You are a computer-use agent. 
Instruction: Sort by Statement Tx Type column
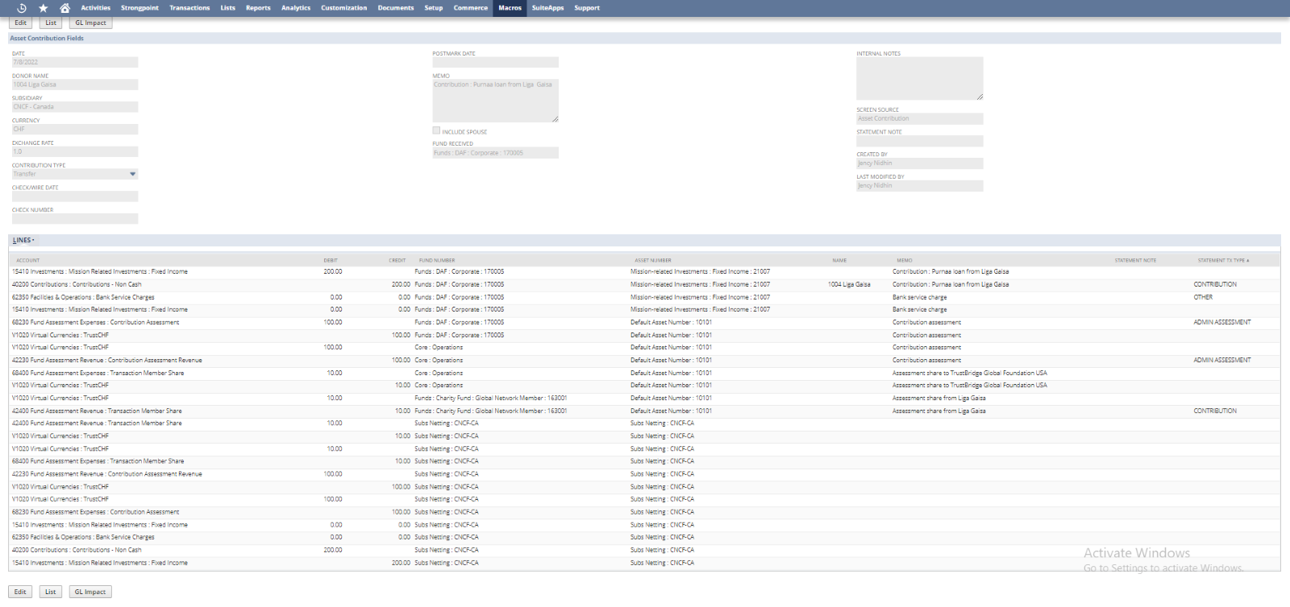click(x=1222, y=260)
